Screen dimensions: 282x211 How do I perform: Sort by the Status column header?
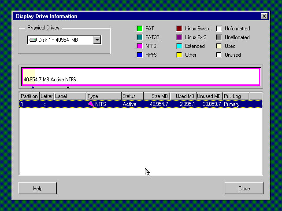[132, 96]
